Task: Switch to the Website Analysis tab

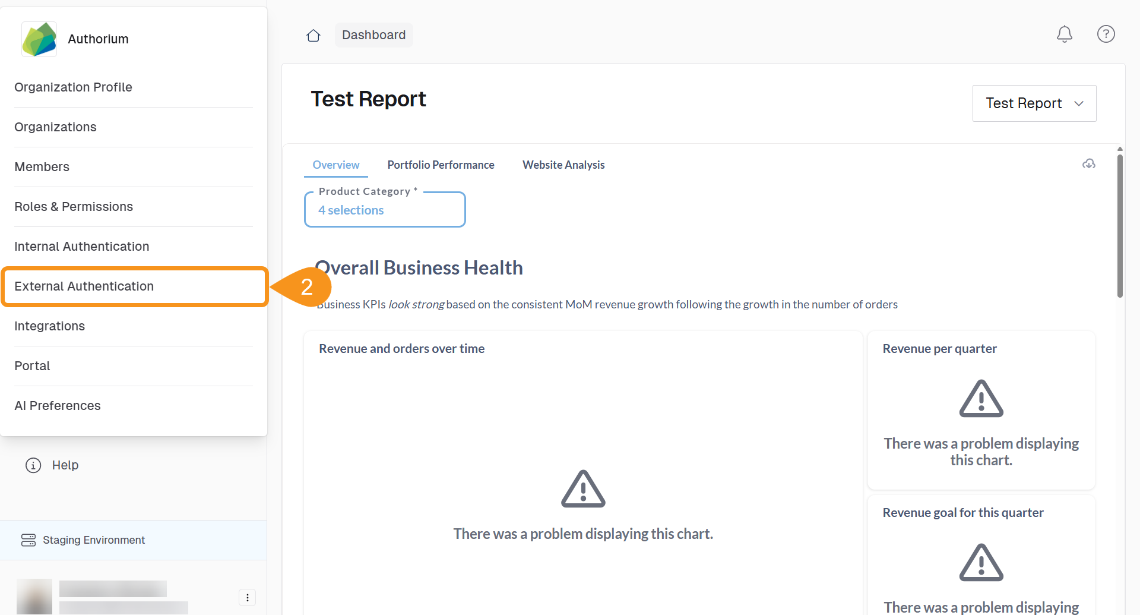Action: pos(563,165)
